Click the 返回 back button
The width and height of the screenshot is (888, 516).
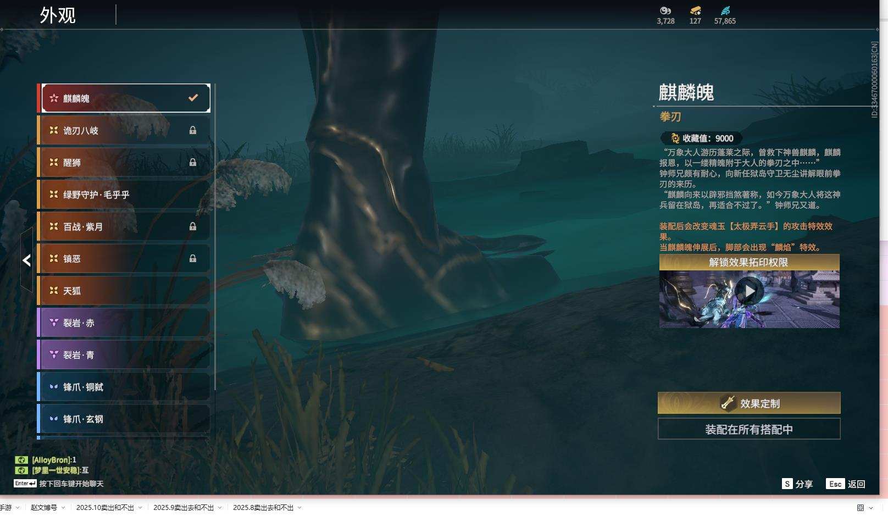846,484
